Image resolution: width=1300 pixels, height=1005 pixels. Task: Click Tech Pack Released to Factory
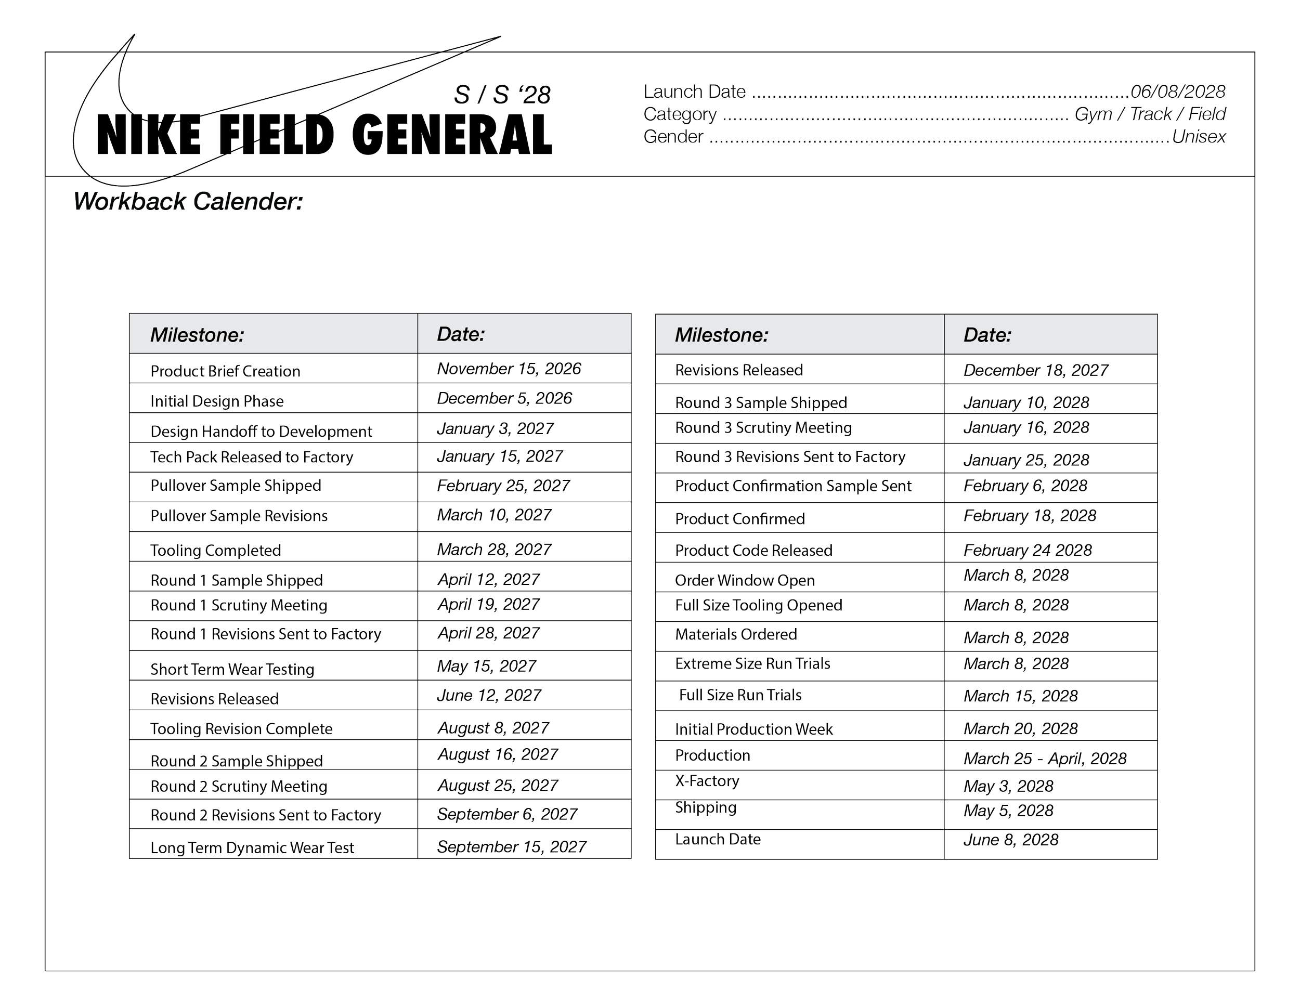click(x=252, y=457)
